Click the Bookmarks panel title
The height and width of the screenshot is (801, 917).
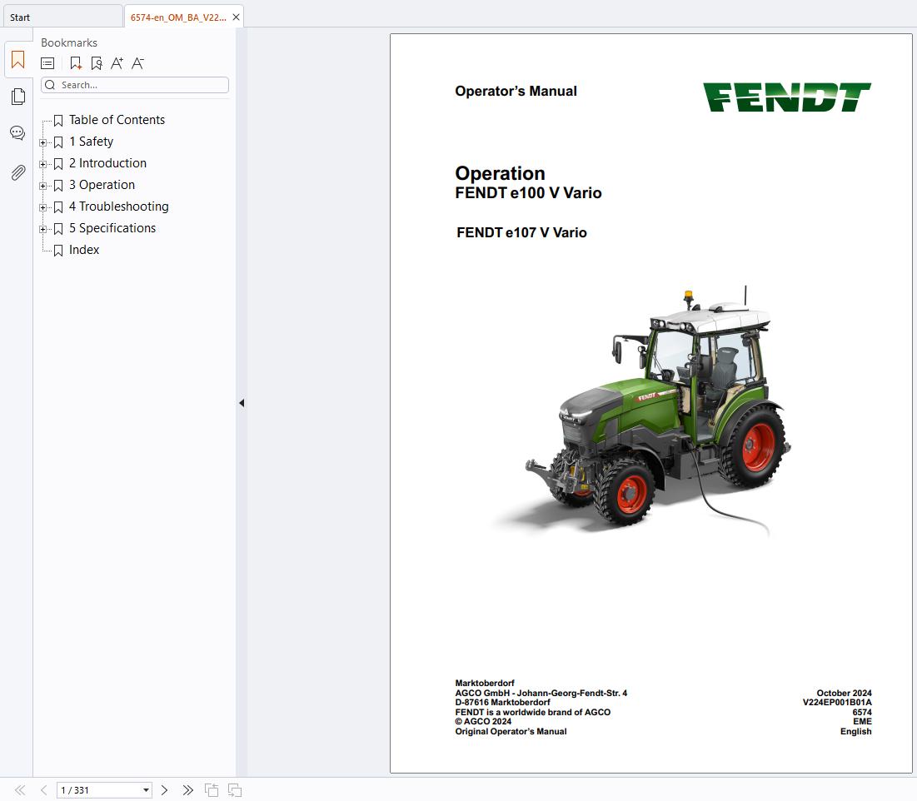tap(69, 42)
